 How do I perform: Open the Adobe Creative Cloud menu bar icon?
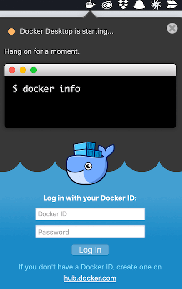107,5
